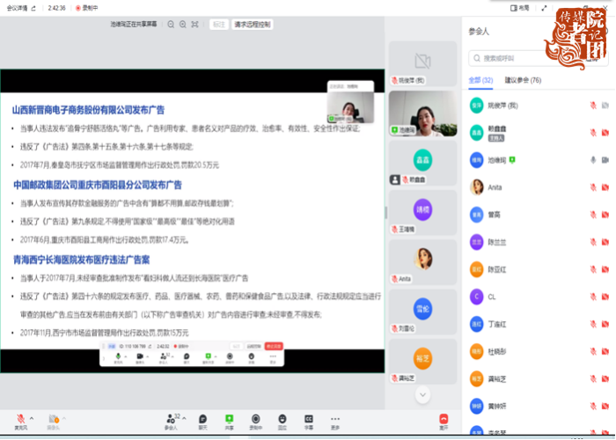Viewport: 616px width, 440px height.
Task: Click camera icon in 黄钟妍's row
Action: tap(605, 407)
